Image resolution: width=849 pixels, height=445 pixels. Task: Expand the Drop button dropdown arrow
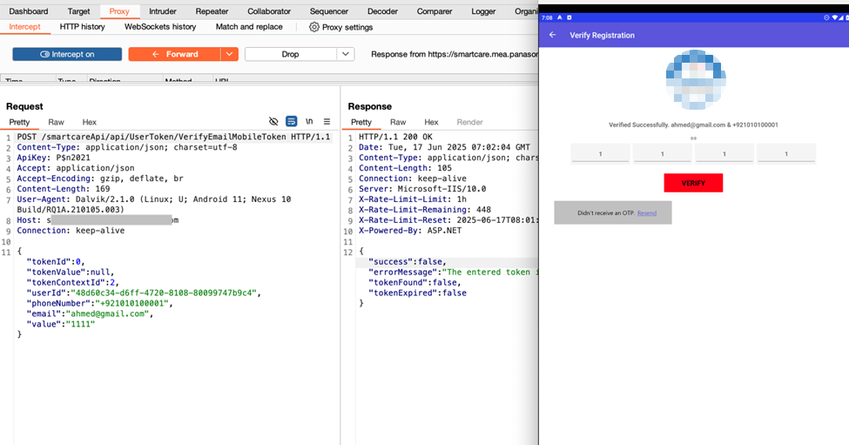(x=346, y=54)
